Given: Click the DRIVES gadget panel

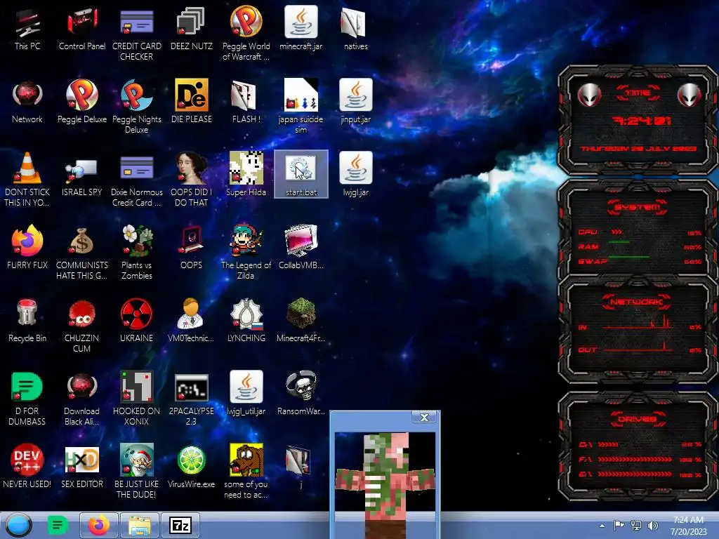Looking at the screenshot, I should click(x=638, y=446).
